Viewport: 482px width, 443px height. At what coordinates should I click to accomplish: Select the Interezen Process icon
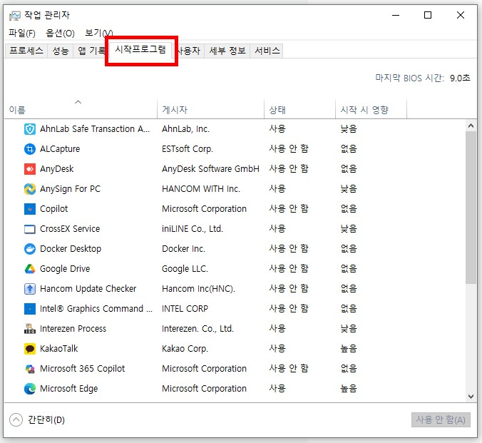pyautogui.click(x=30, y=329)
